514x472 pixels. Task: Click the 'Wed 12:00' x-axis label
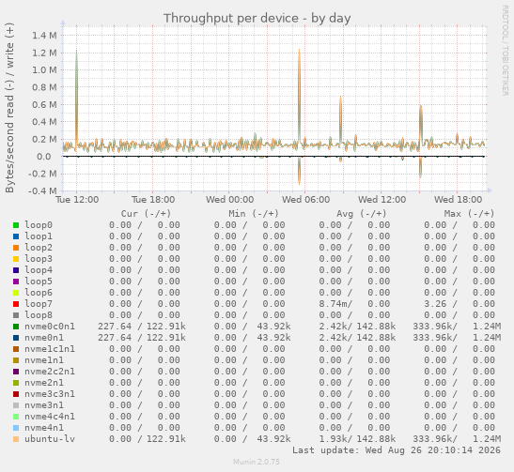[x=382, y=200]
